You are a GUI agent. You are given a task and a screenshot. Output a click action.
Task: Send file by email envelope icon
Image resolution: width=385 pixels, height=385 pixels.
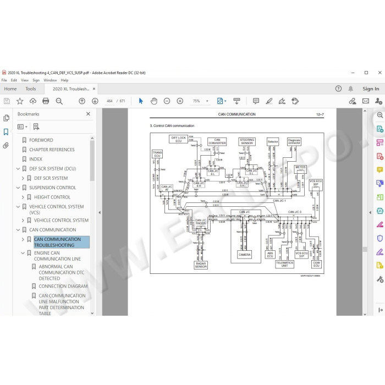366,101
